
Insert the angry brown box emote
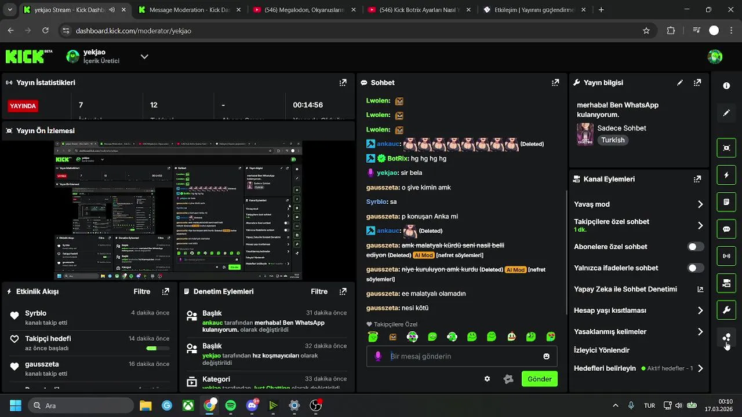coord(392,336)
